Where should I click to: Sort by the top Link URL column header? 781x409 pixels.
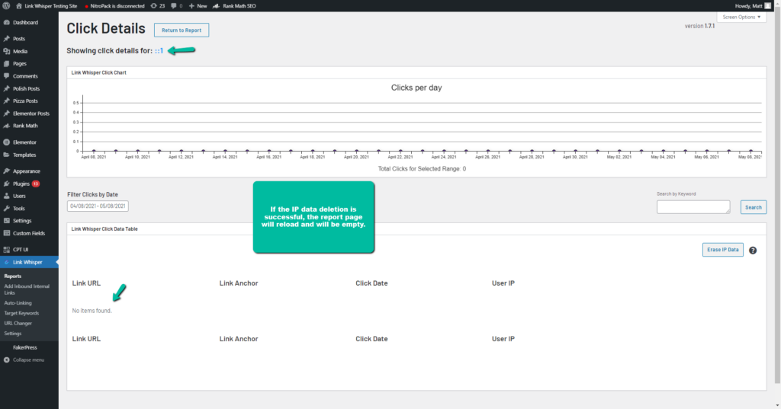click(86, 283)
